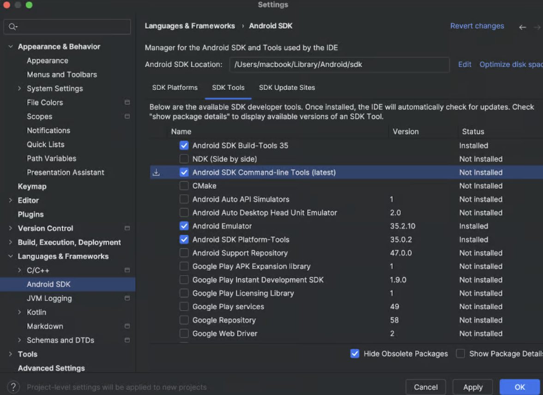Select Keymap in the settings sidebar
This screenshot has width=543, height=395.
click(x=32, y=186)
